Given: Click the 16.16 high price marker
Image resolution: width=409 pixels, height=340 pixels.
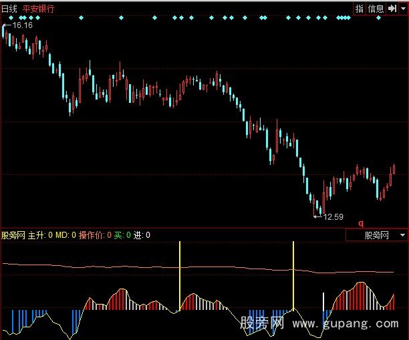Looking at the screenshot, I should pyautogui.click(x=21, y=25).
